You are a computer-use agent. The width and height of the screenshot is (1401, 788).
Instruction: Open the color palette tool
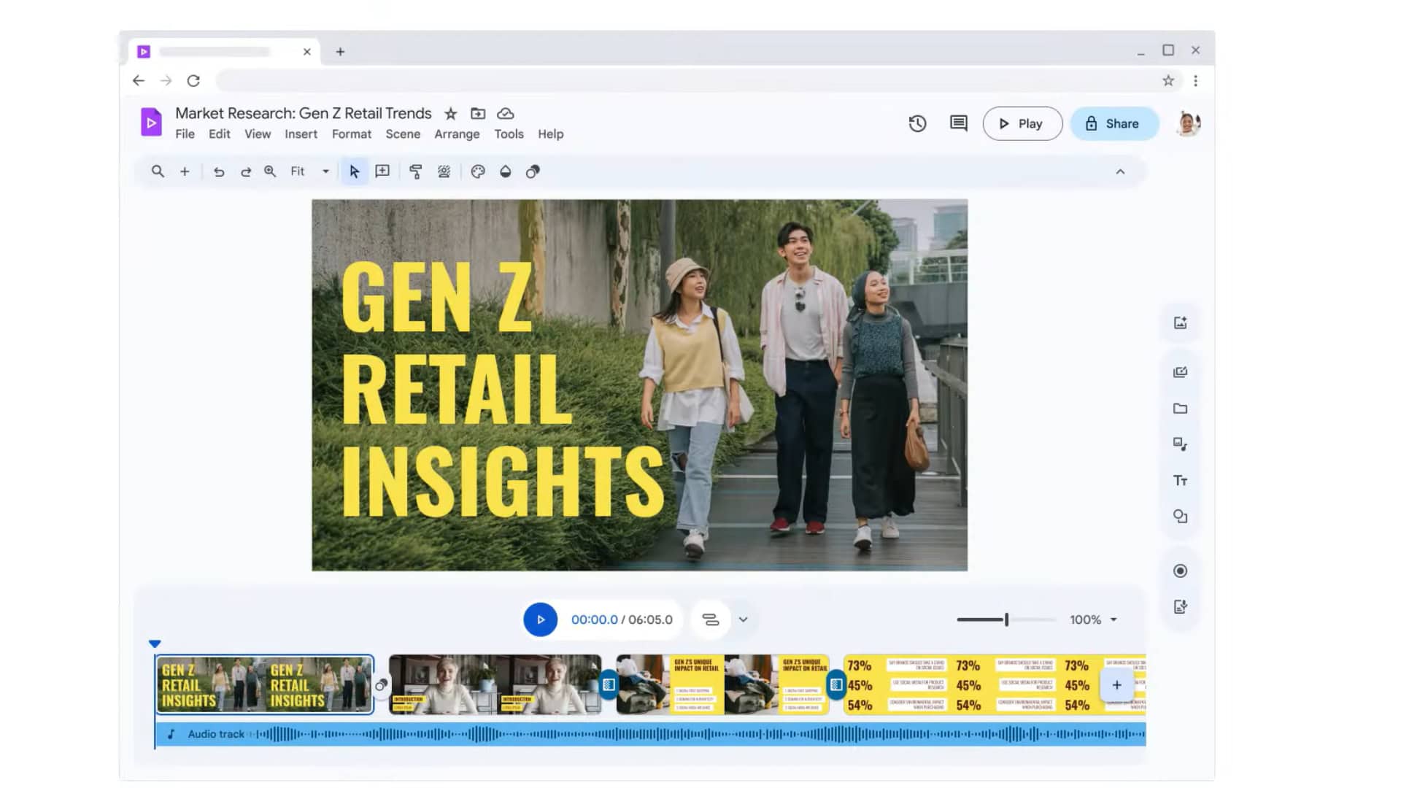point(477,171)
